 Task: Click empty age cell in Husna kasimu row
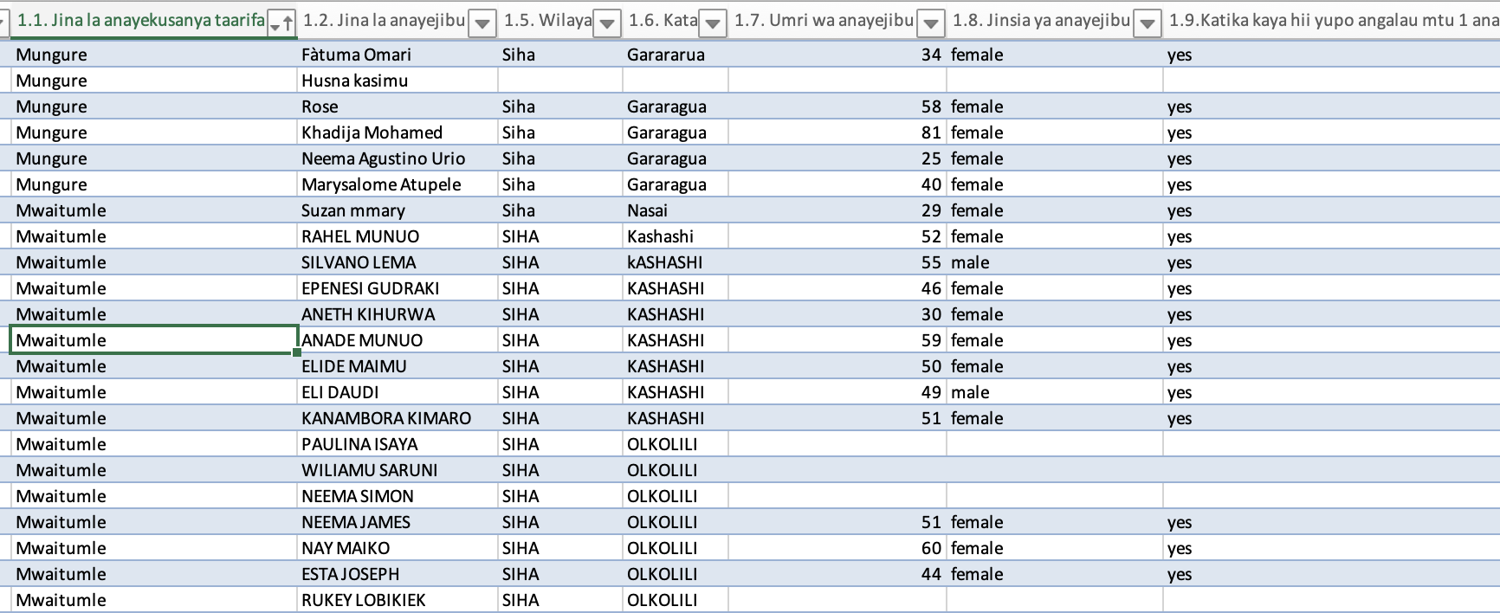click(837, 81)
